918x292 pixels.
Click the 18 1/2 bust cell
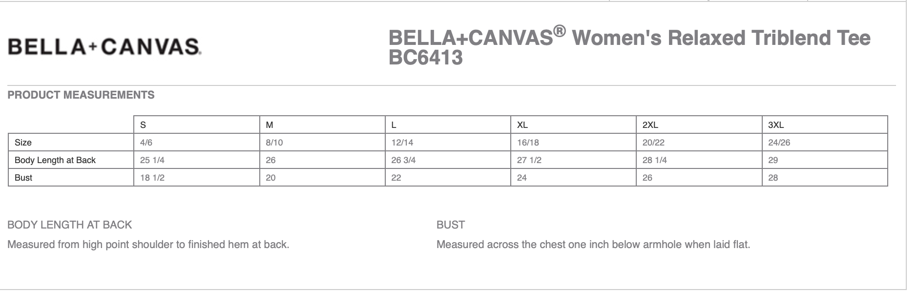coord(152,178)
